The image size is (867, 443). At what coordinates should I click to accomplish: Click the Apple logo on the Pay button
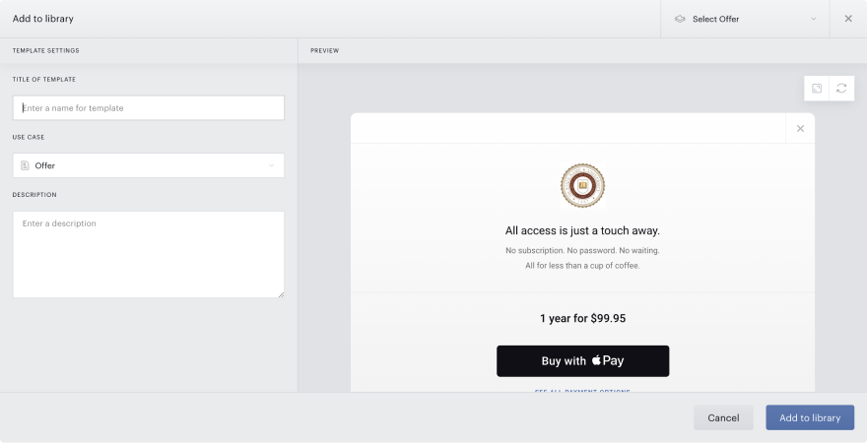point(596,360)
